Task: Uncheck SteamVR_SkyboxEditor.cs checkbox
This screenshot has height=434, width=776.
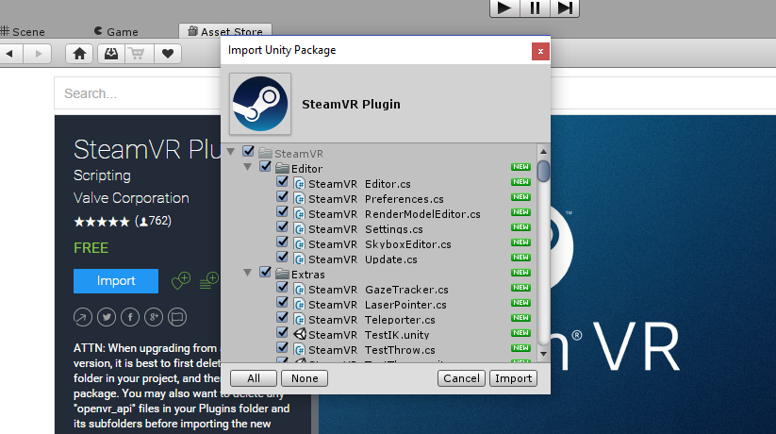Action: (283, 242)
